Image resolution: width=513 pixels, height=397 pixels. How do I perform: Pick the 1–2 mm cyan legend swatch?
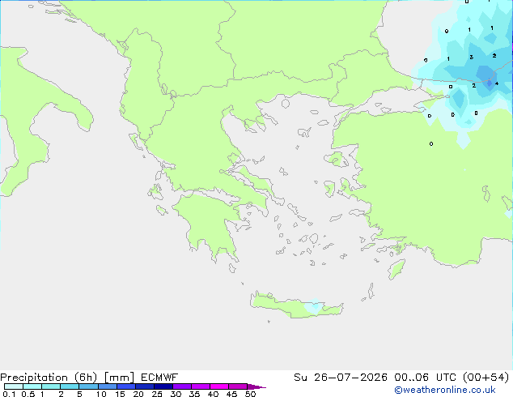[51, 386]
